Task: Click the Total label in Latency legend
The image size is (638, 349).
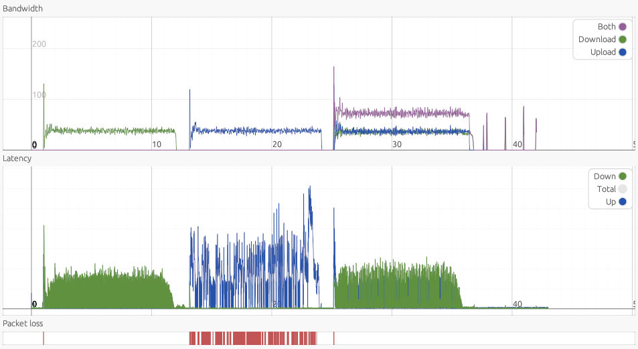Action: coord(607,189)
